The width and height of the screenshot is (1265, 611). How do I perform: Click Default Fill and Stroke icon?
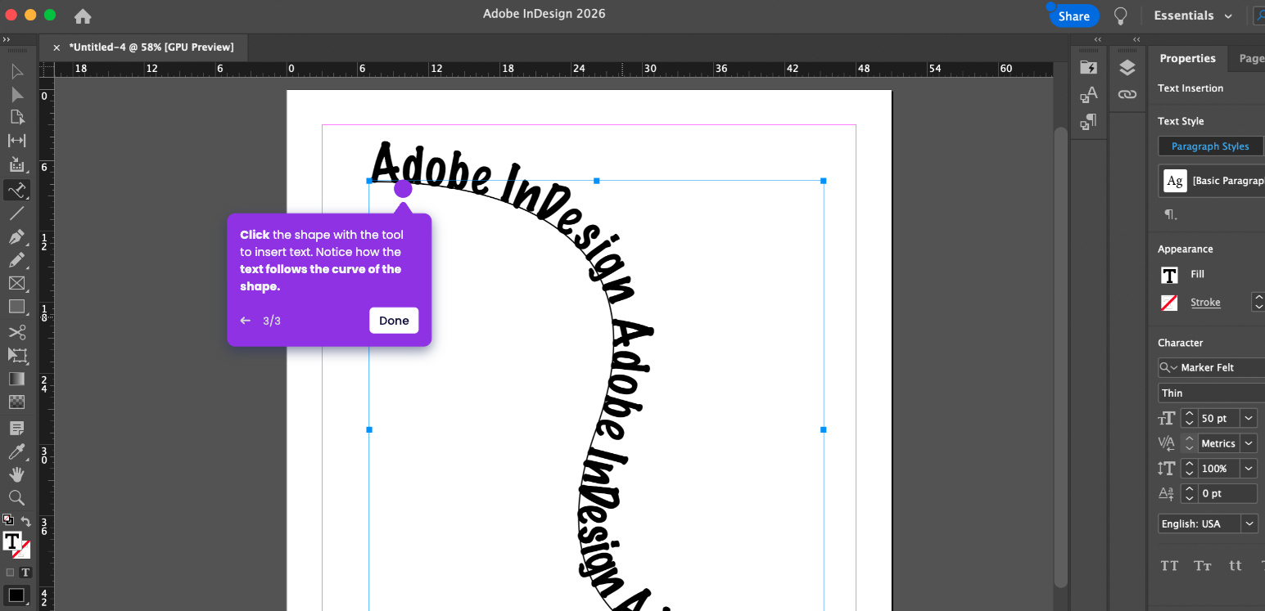click(x=8, y=519)
